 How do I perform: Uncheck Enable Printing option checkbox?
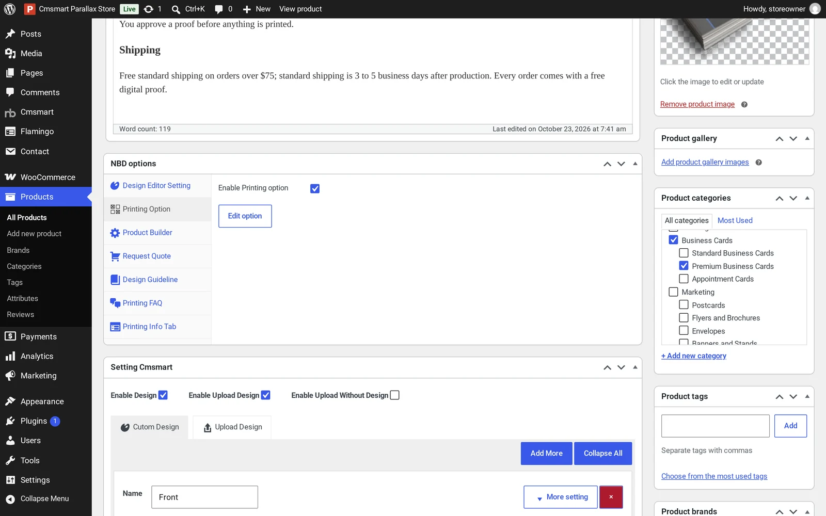coord(315,188)
